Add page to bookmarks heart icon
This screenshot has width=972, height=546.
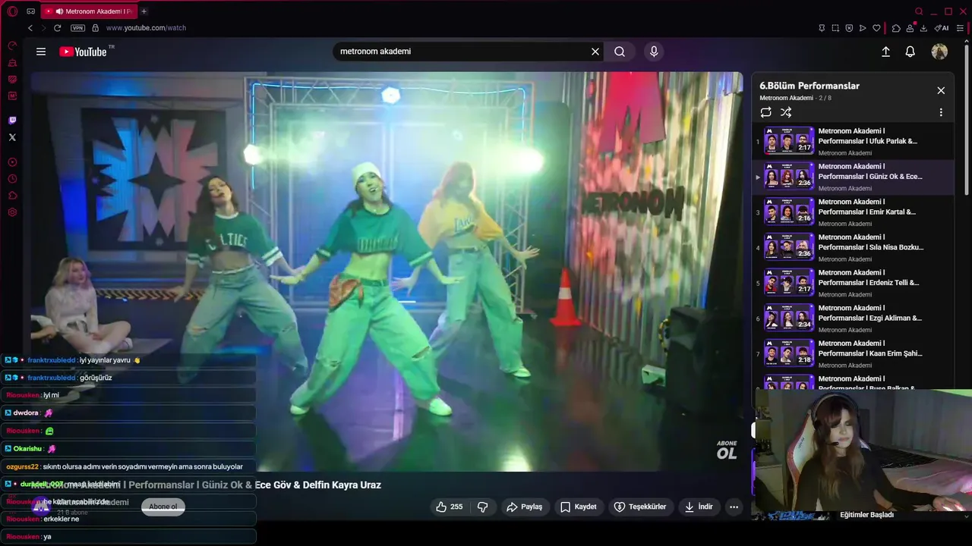(x=876, y=28)
